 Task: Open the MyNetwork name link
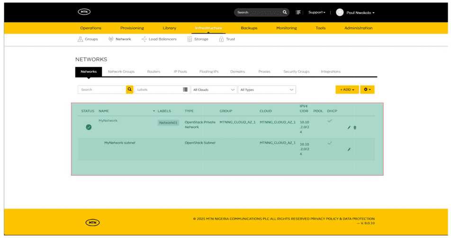coord(108,121)
